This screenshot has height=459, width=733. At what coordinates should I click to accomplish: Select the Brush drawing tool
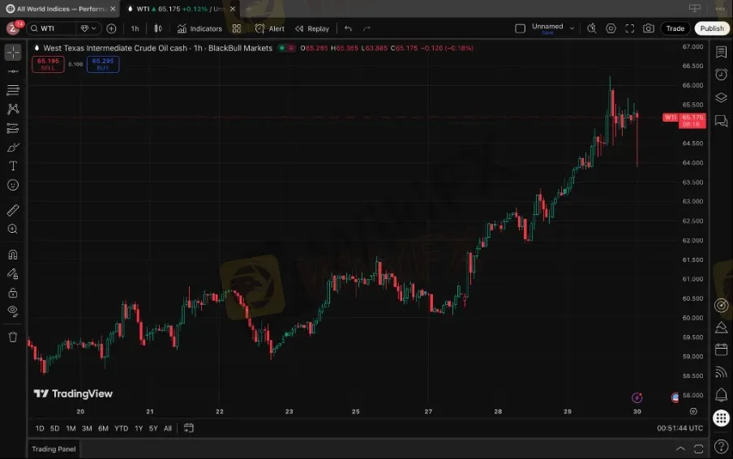click(x=13, y=147)
